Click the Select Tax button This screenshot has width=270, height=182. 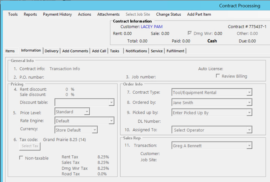pos(30,146)
